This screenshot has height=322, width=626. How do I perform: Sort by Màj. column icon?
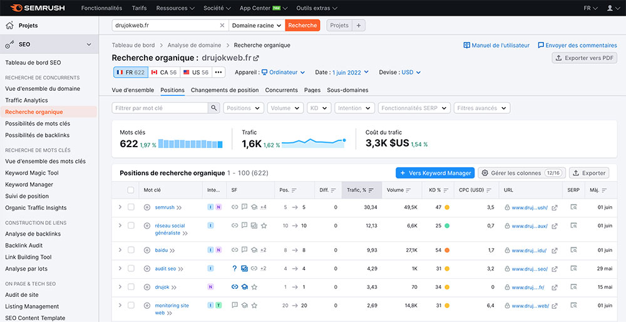pyautogui.click(x=604, y=190)
